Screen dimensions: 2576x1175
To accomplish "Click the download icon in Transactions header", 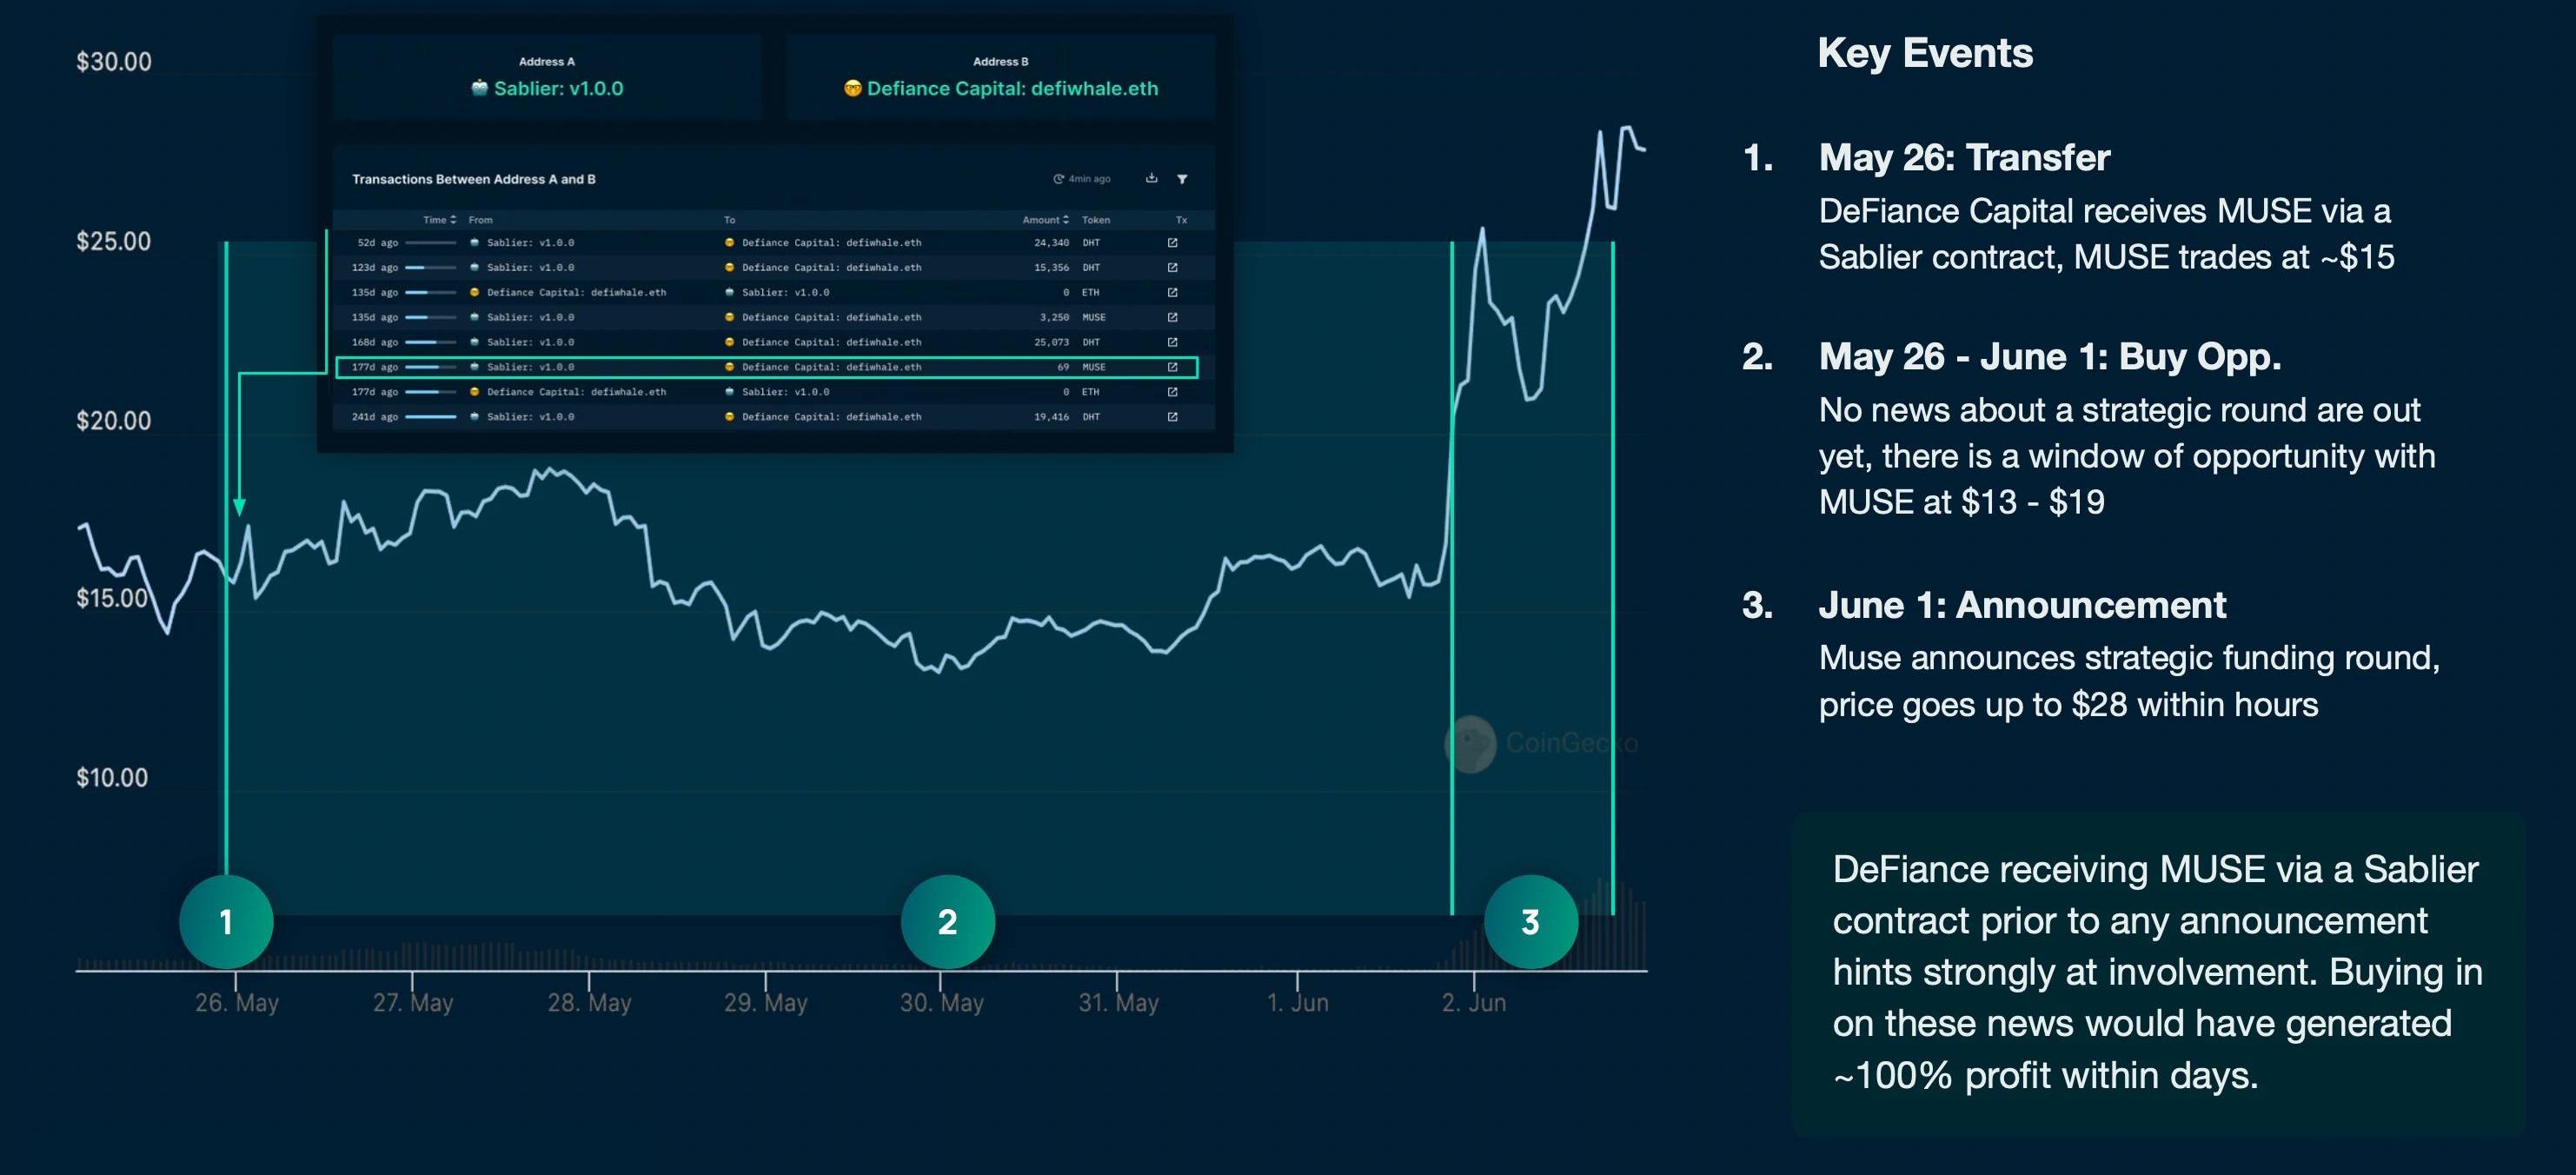I will coord(1152,178).
